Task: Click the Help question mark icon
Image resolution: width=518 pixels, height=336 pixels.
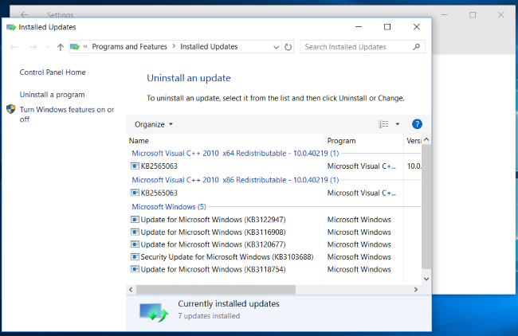Action: 416,124
